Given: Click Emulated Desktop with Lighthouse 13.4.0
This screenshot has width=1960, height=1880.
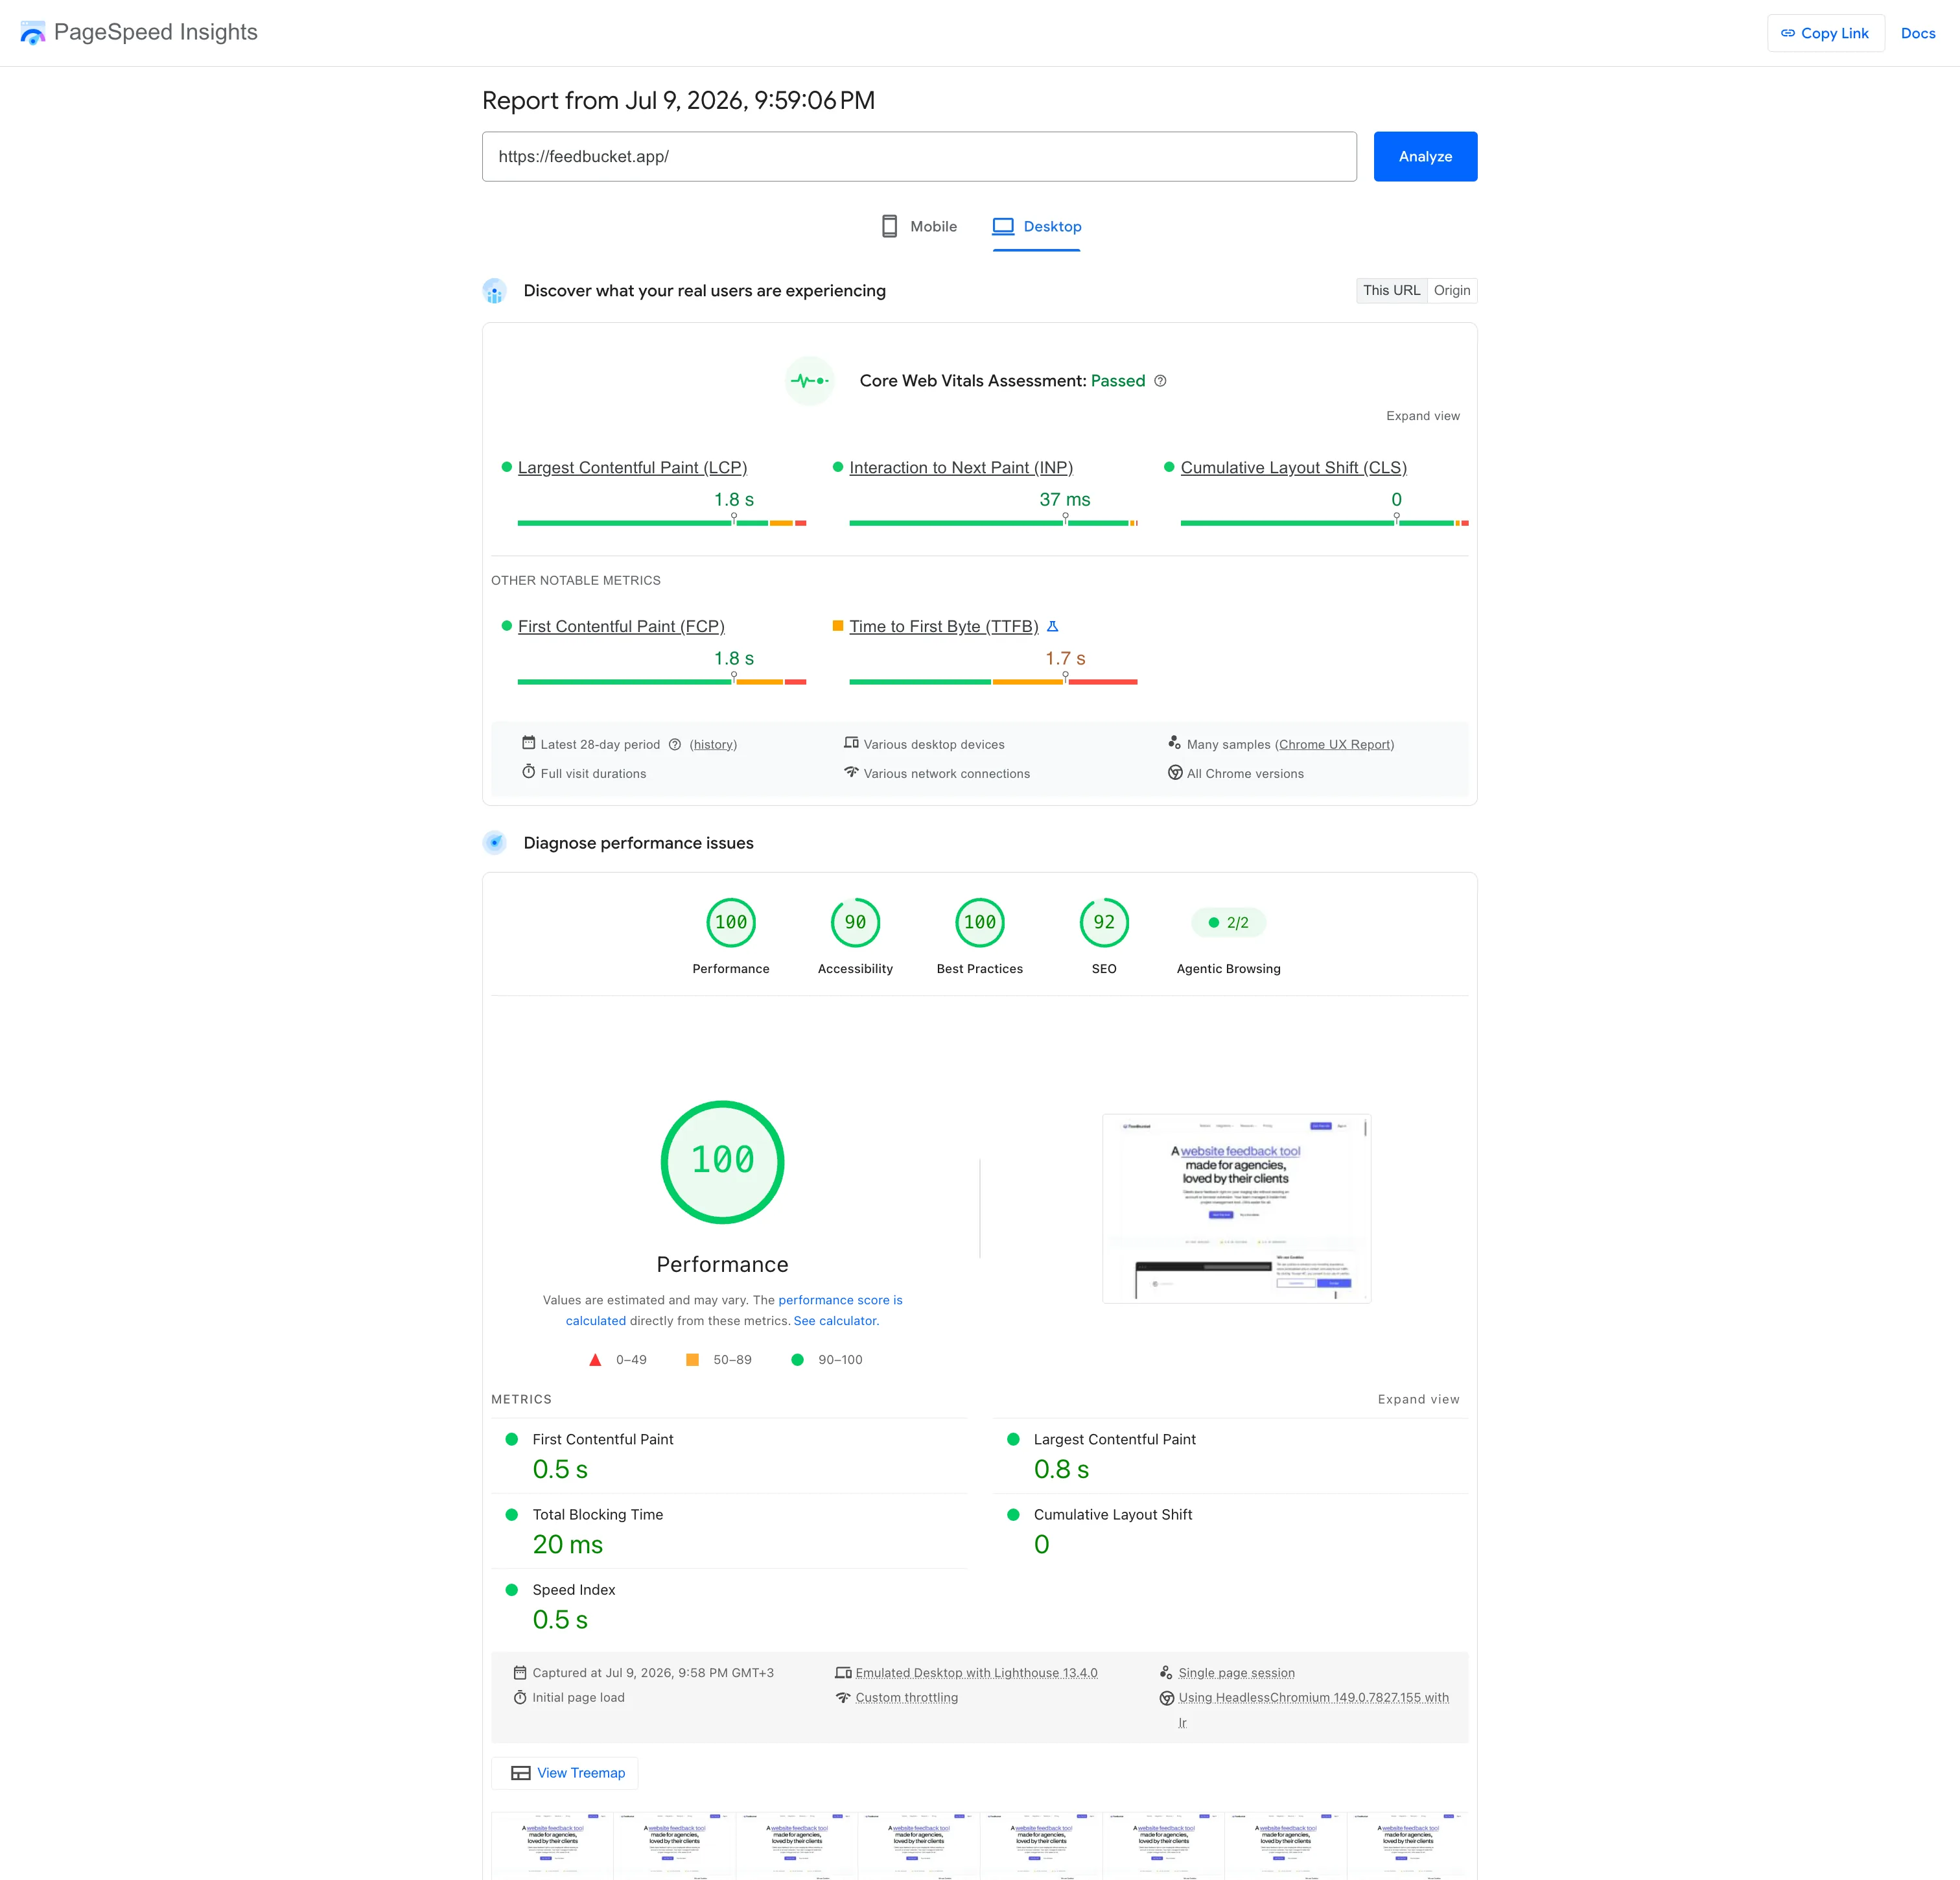Looking at the screenshot, I should point(976,1672).
